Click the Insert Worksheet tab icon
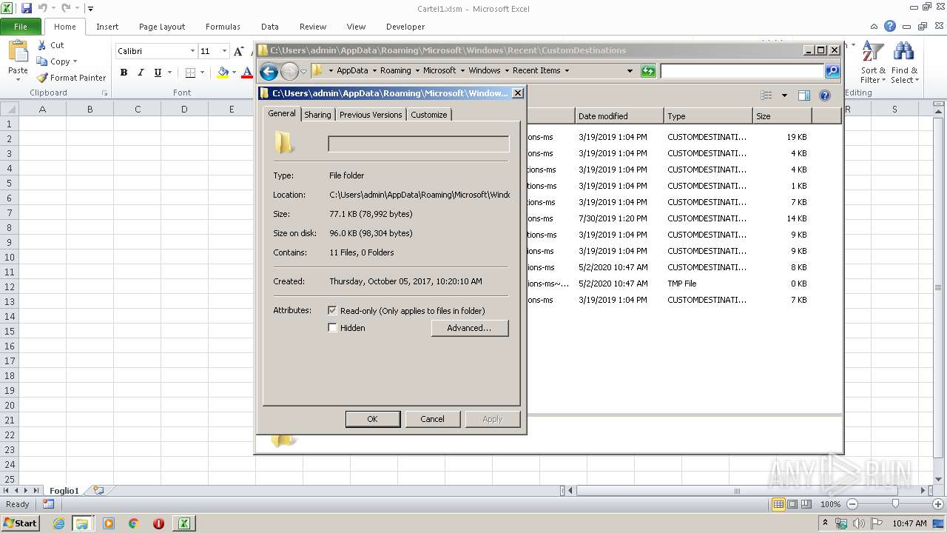947x533 pixels. [98, 491]
